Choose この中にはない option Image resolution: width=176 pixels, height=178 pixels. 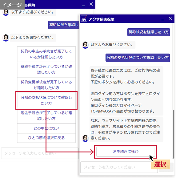pyautogui.click(x=46, y=128)
